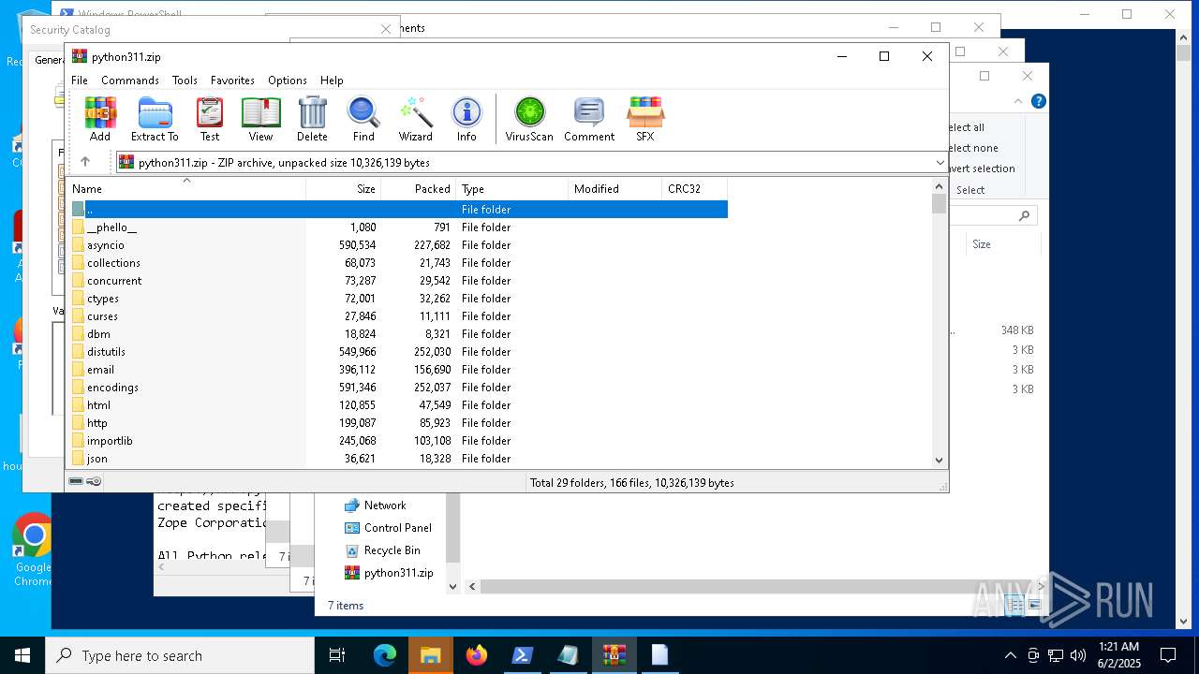This screenshot has height=674, width=1199.
Task: Go up one folder level arrow
Action: coord(85,162)
